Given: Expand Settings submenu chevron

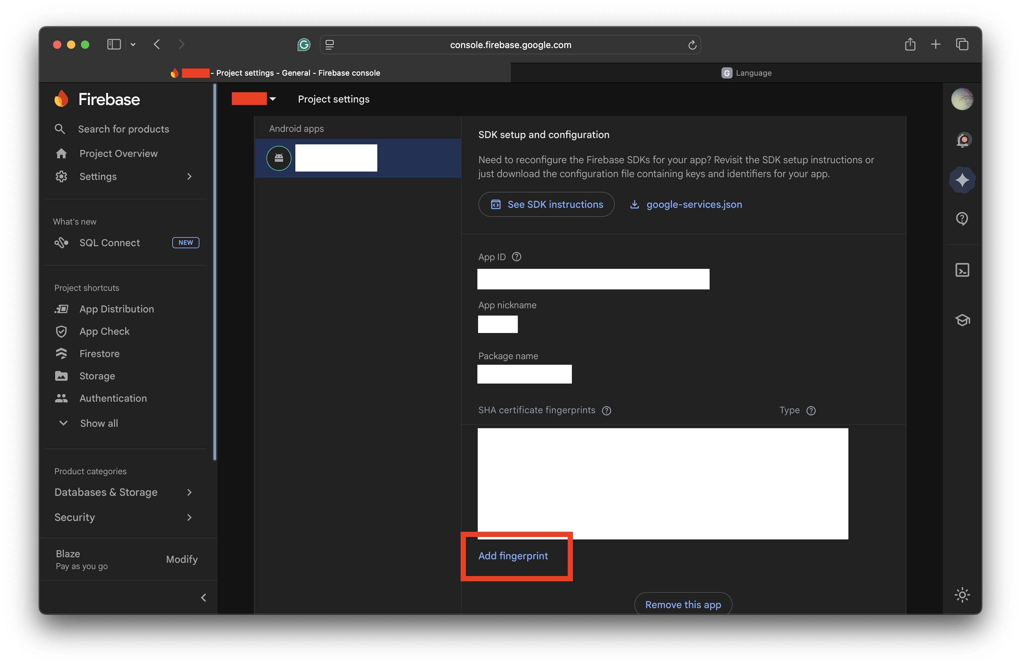Looking at the screenshot, I should tap(189, 176).
